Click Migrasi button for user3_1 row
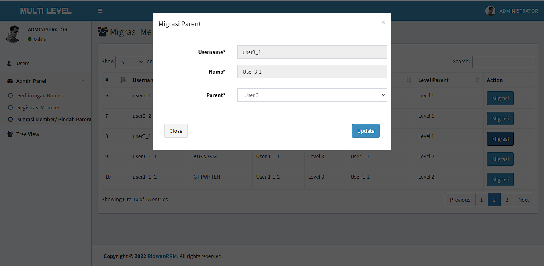This screenshot has height=266, width=544. (x=500, y=139)
